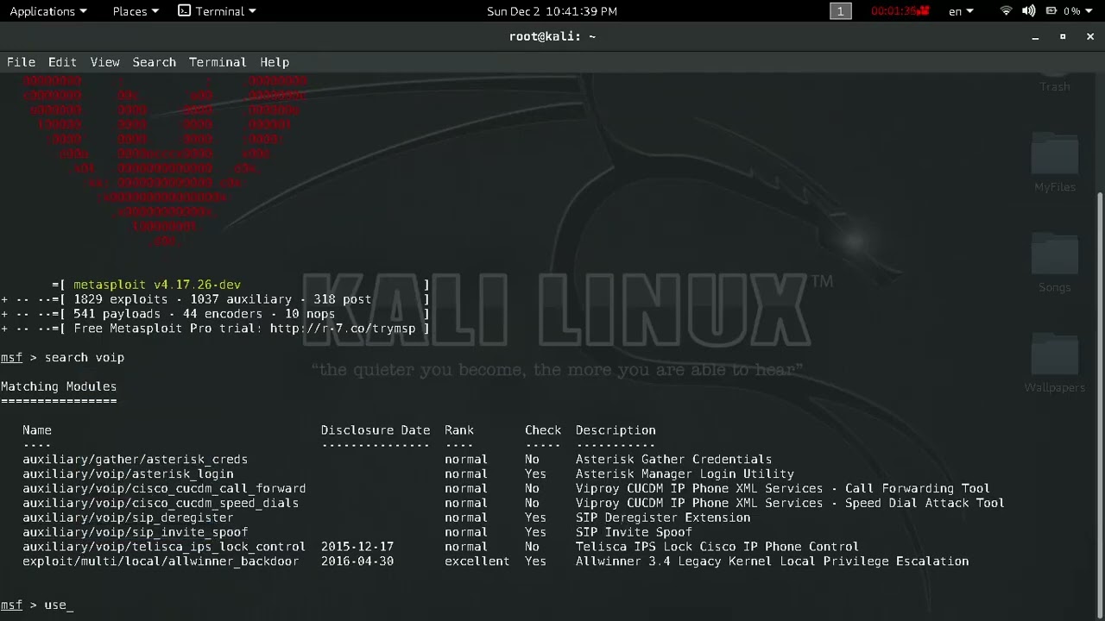Screen dimensions: 1105x621
Task: Click 'Asterisk Manager Login Utility' description
Action: click(685, 474)
